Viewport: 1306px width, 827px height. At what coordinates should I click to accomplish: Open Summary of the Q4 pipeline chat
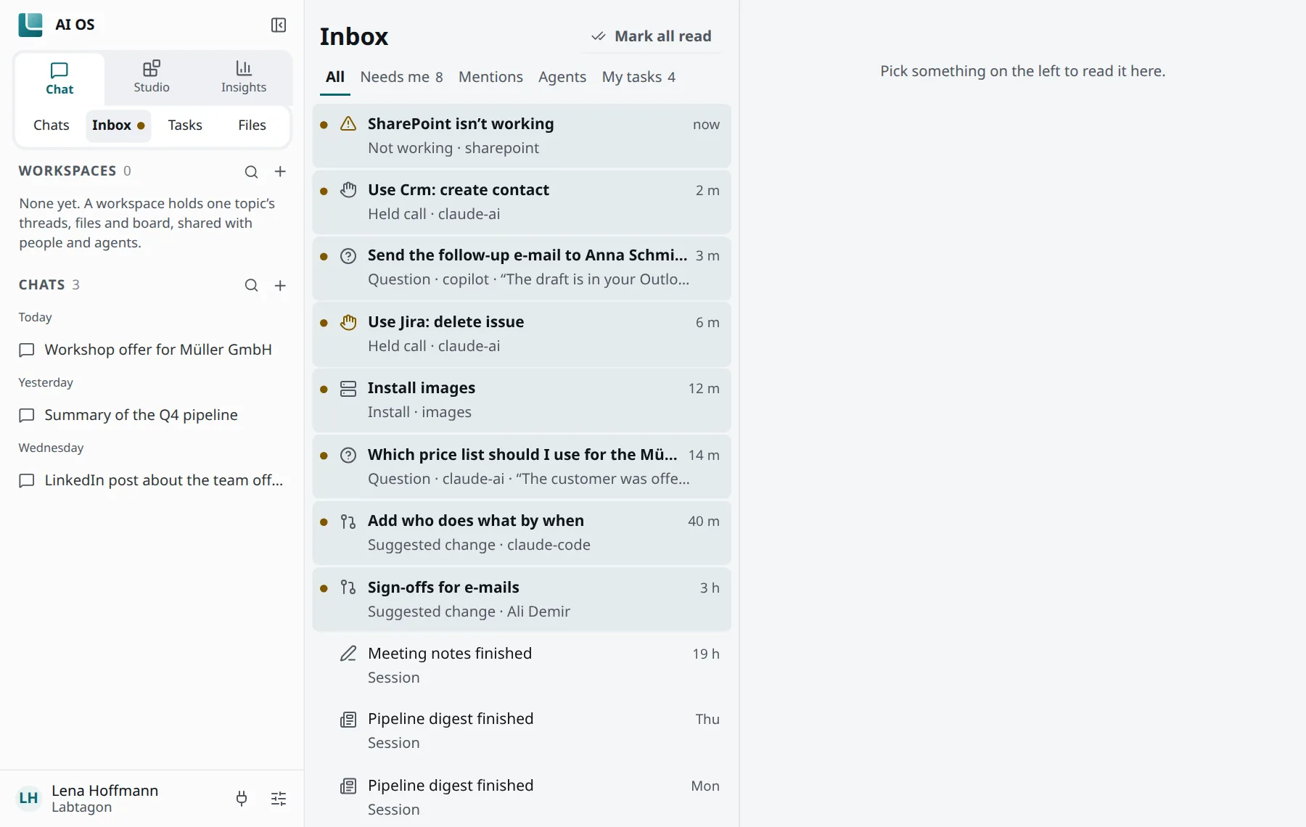(x=152, y=415)
